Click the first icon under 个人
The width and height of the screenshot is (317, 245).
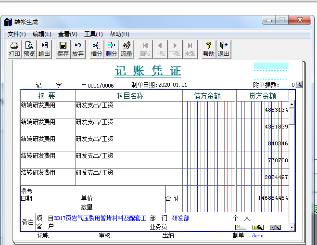coord(241,227)
